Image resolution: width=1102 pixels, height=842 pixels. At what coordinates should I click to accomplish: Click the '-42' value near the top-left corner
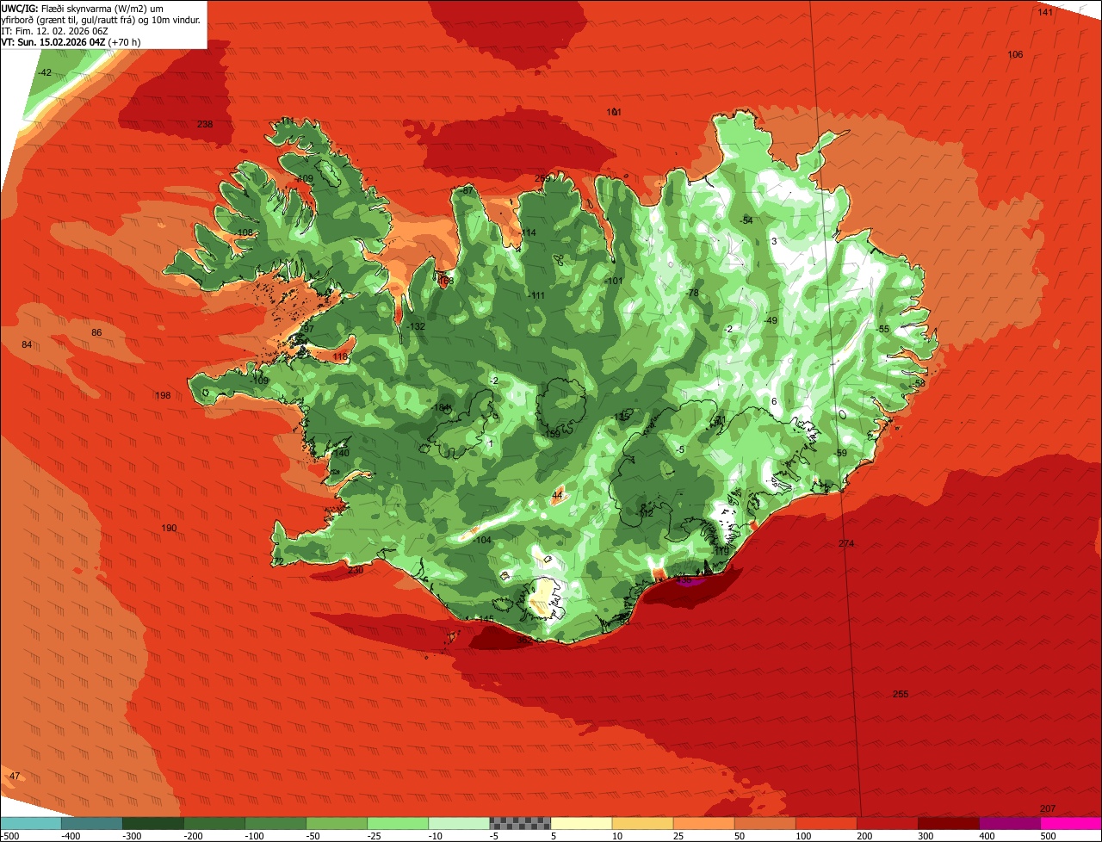46,72
